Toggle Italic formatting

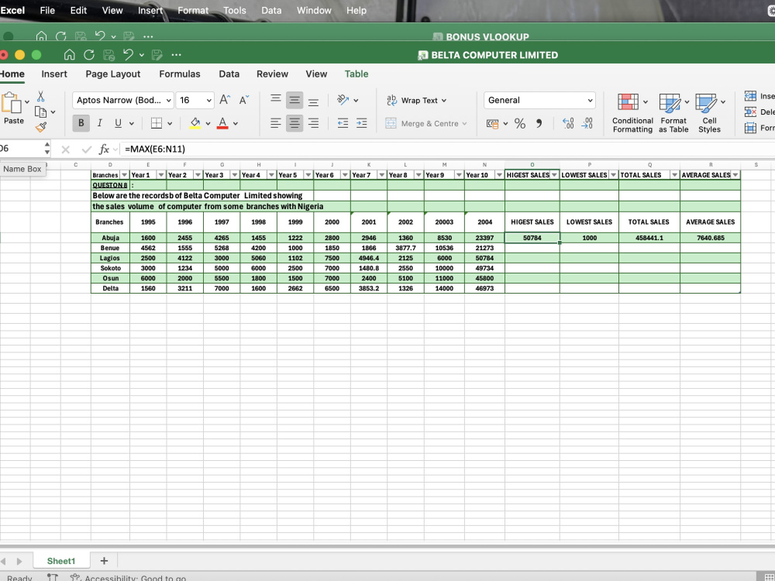click(x=99, y=123)
